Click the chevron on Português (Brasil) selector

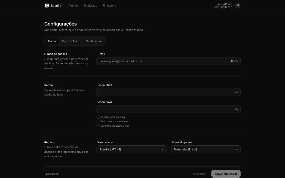tap(237, 150)
